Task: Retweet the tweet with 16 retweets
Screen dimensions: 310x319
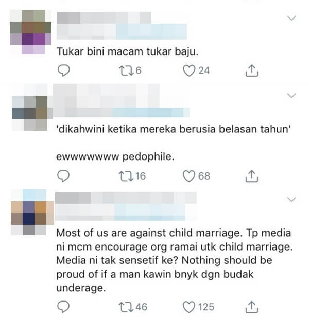Action: click(x=126, y=176)
